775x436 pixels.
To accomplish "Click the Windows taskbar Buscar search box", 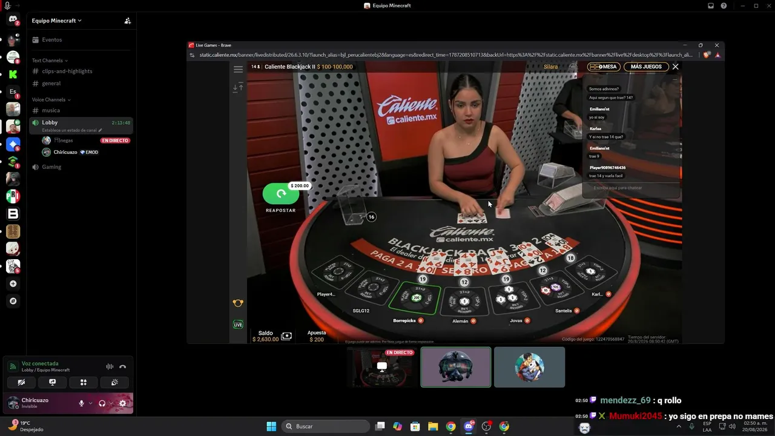I will coord(326,426).
